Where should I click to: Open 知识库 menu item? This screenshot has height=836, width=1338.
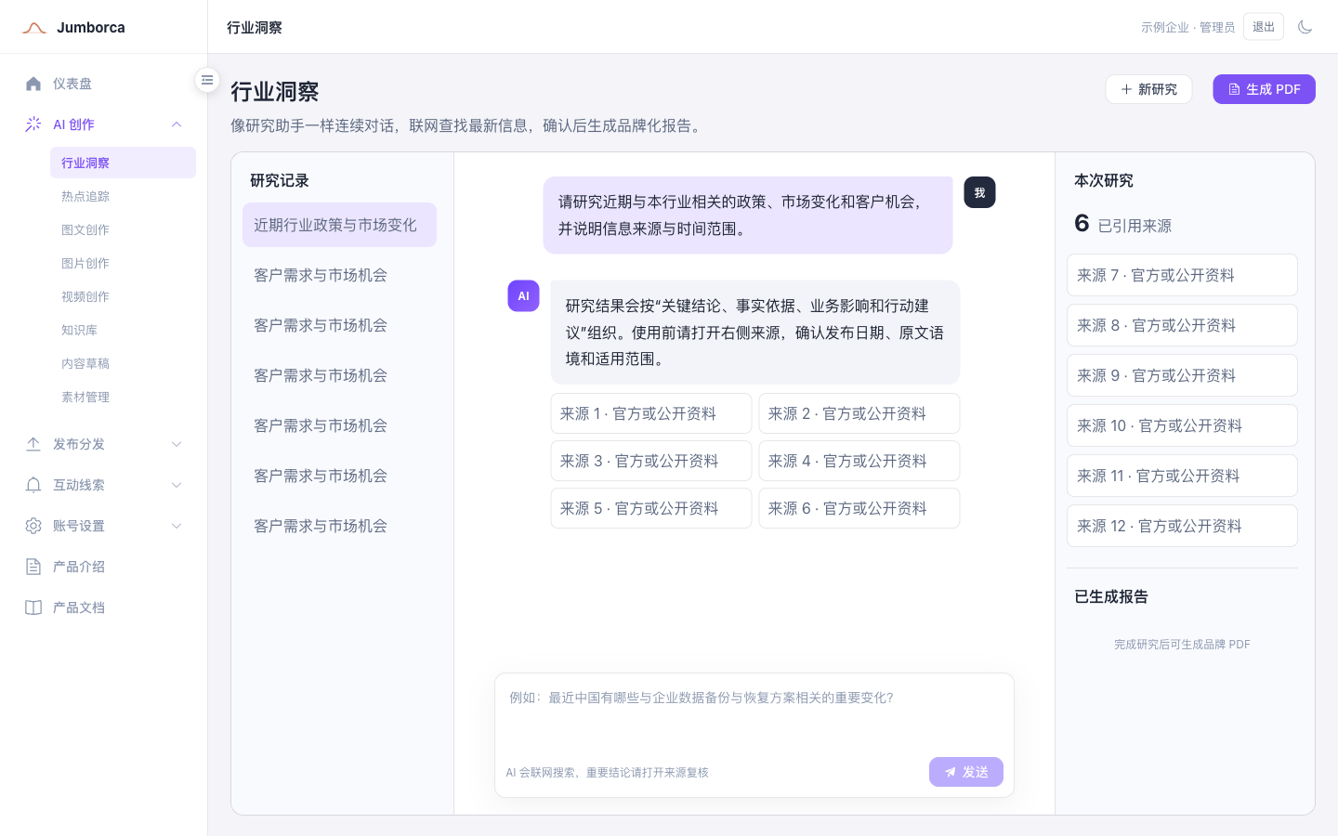(x=123, y=330)
